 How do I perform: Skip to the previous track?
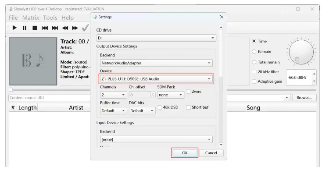tap(45, 28)
